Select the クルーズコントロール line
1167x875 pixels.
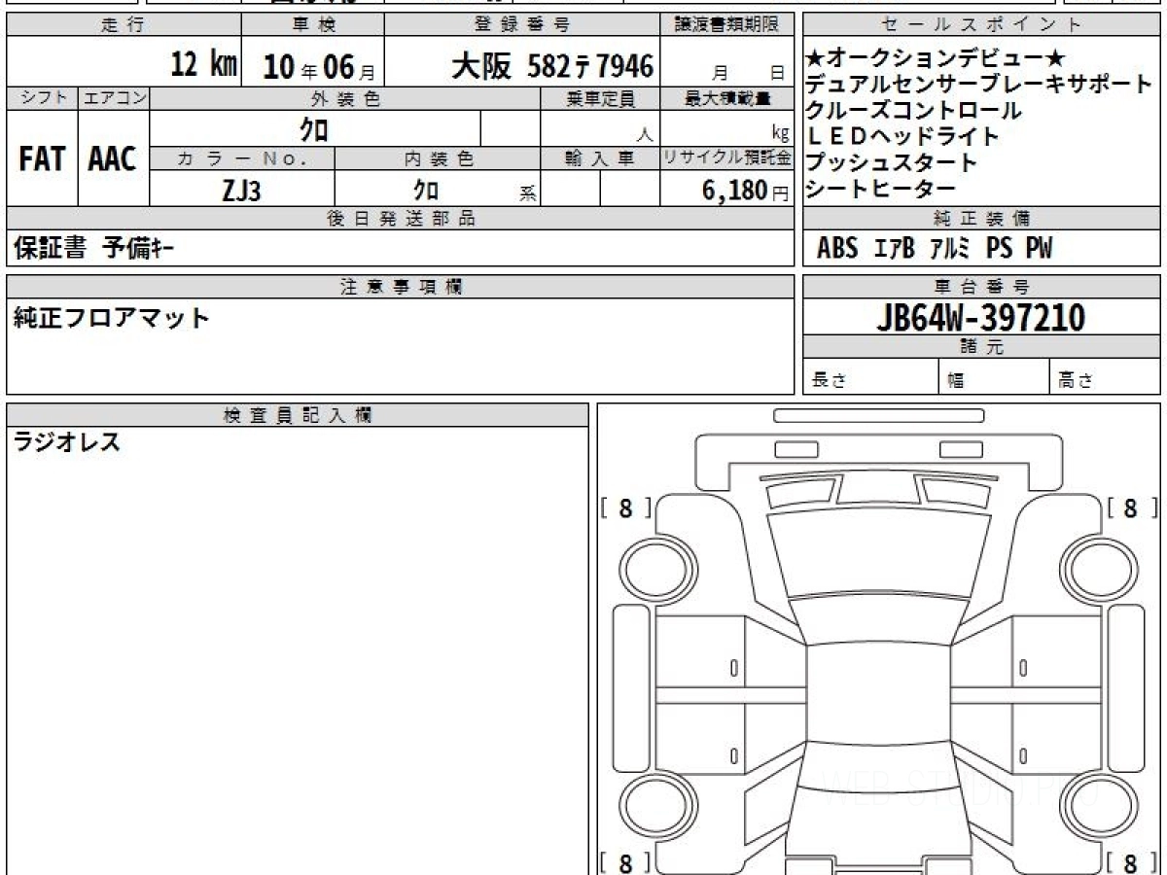[x=913, y=111]
